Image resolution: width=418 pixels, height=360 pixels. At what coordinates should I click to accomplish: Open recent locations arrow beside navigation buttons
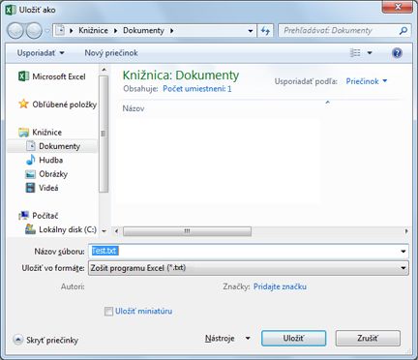47,31
